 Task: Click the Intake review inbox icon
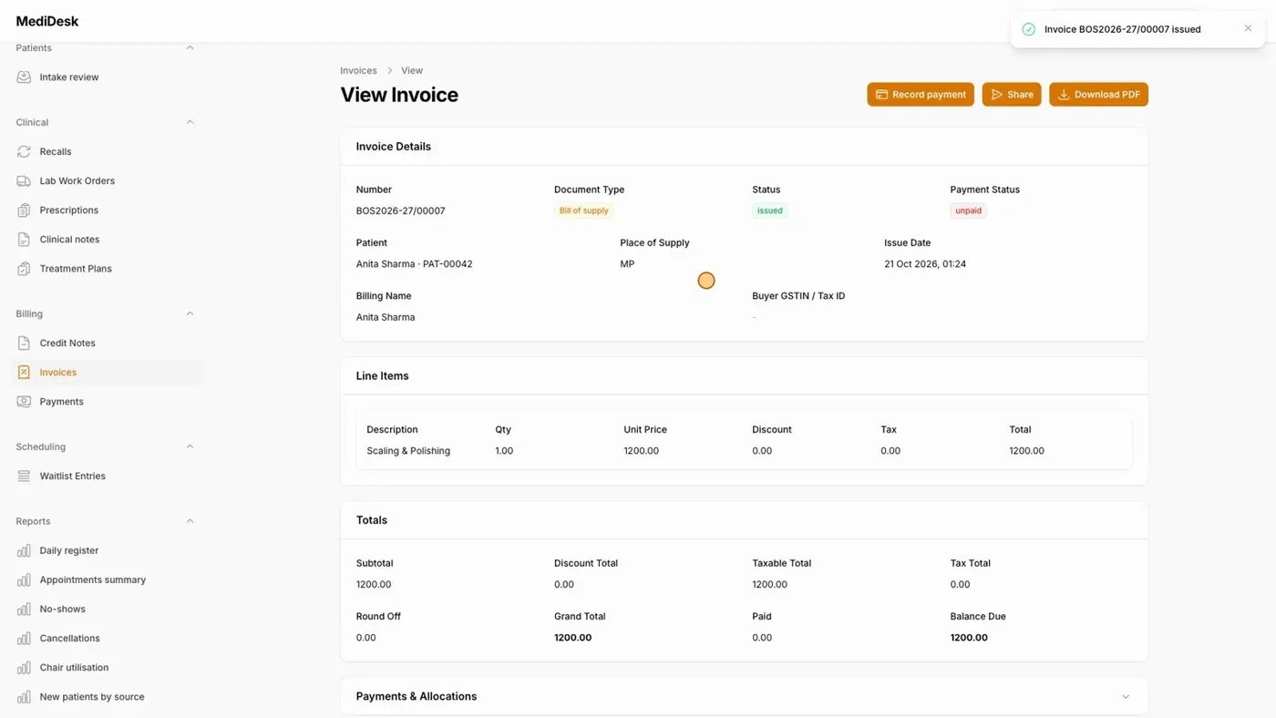24,77
